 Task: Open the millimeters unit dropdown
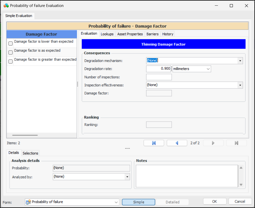coord(208,69)
